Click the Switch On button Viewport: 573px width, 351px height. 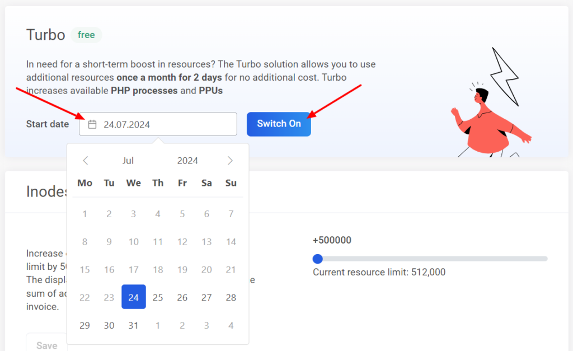click(279, 124)
